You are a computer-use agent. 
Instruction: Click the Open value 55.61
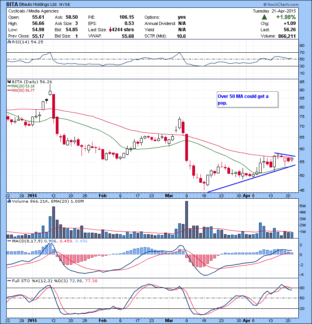tap(38, 17)
